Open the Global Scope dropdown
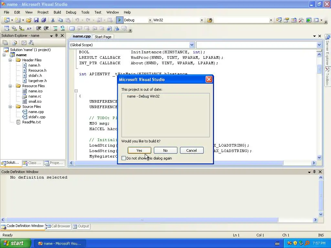331x248 pixels. tap(192, 45)
